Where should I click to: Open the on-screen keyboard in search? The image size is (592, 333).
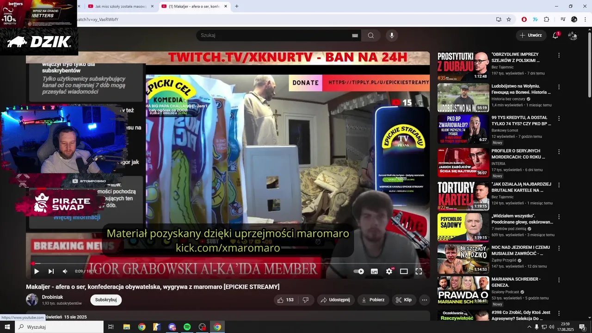click(355, 35)
